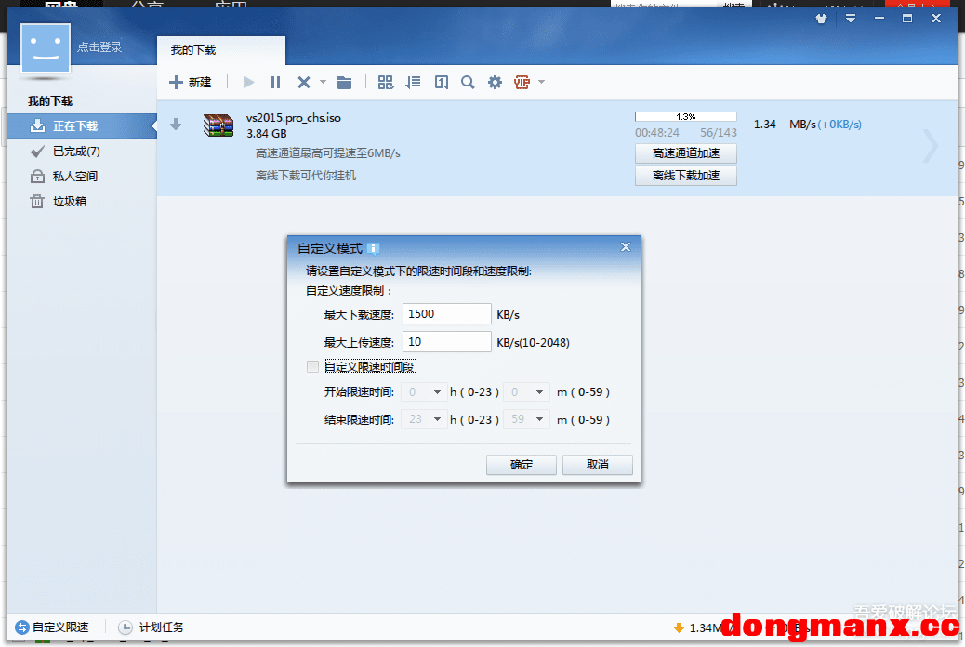Click the download progress bar showing 1.3%
Viewport: 965px width, 647px height.
pos(685,117)
